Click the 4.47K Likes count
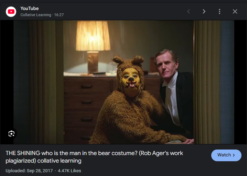247x176 pixels. tap(69, 170)
